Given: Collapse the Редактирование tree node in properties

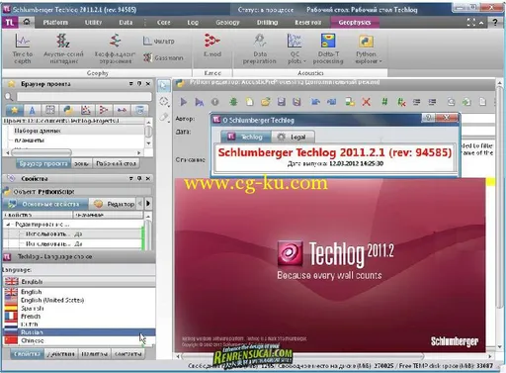Looking at the screenshot, I should point(8,225).
